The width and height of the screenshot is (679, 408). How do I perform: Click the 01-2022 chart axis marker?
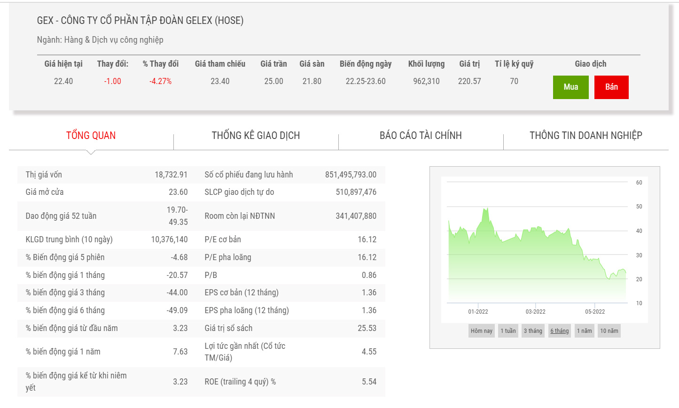click(478, 312)
